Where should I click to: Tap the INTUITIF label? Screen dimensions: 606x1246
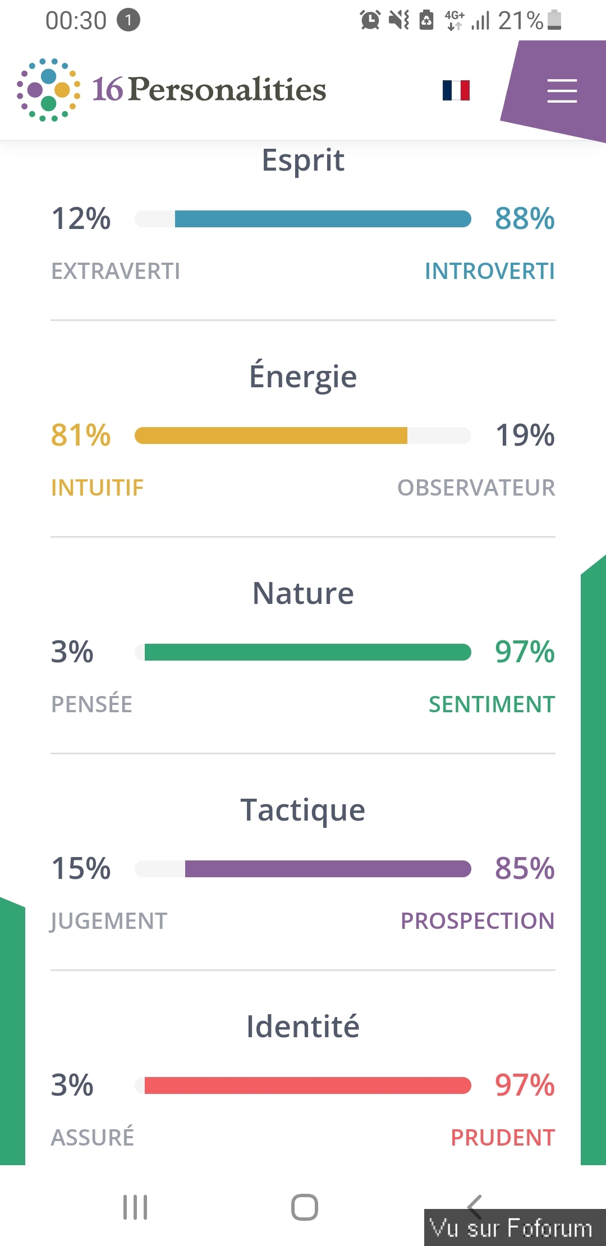click(97, 488)
